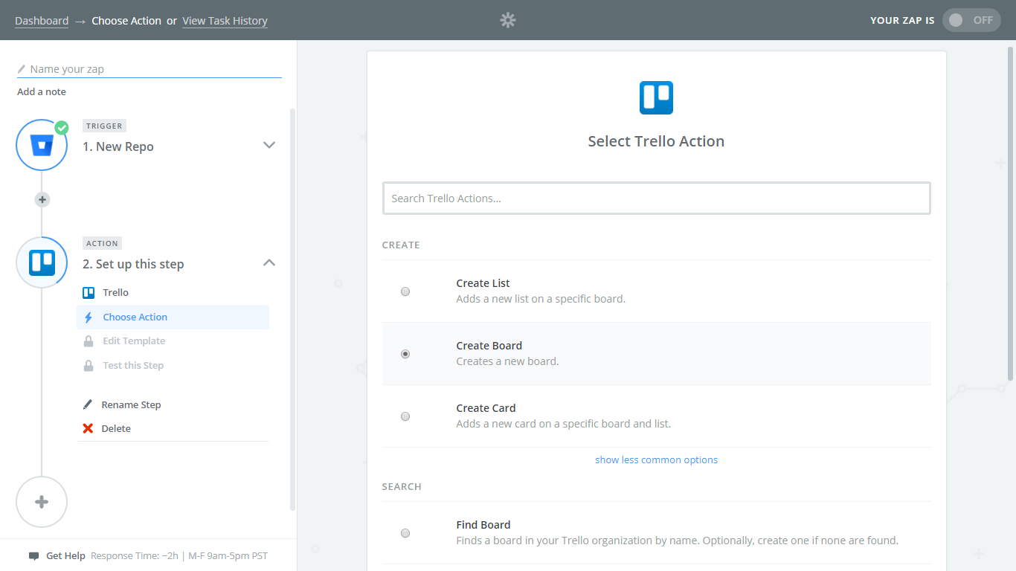Viewport: 1016px width, 571px height.
Task: Click the Zapier loading asterisk logo
Action: (508, 20)
